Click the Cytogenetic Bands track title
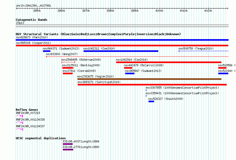This screenshot has width=236, height=160. [x=32, y=20]
